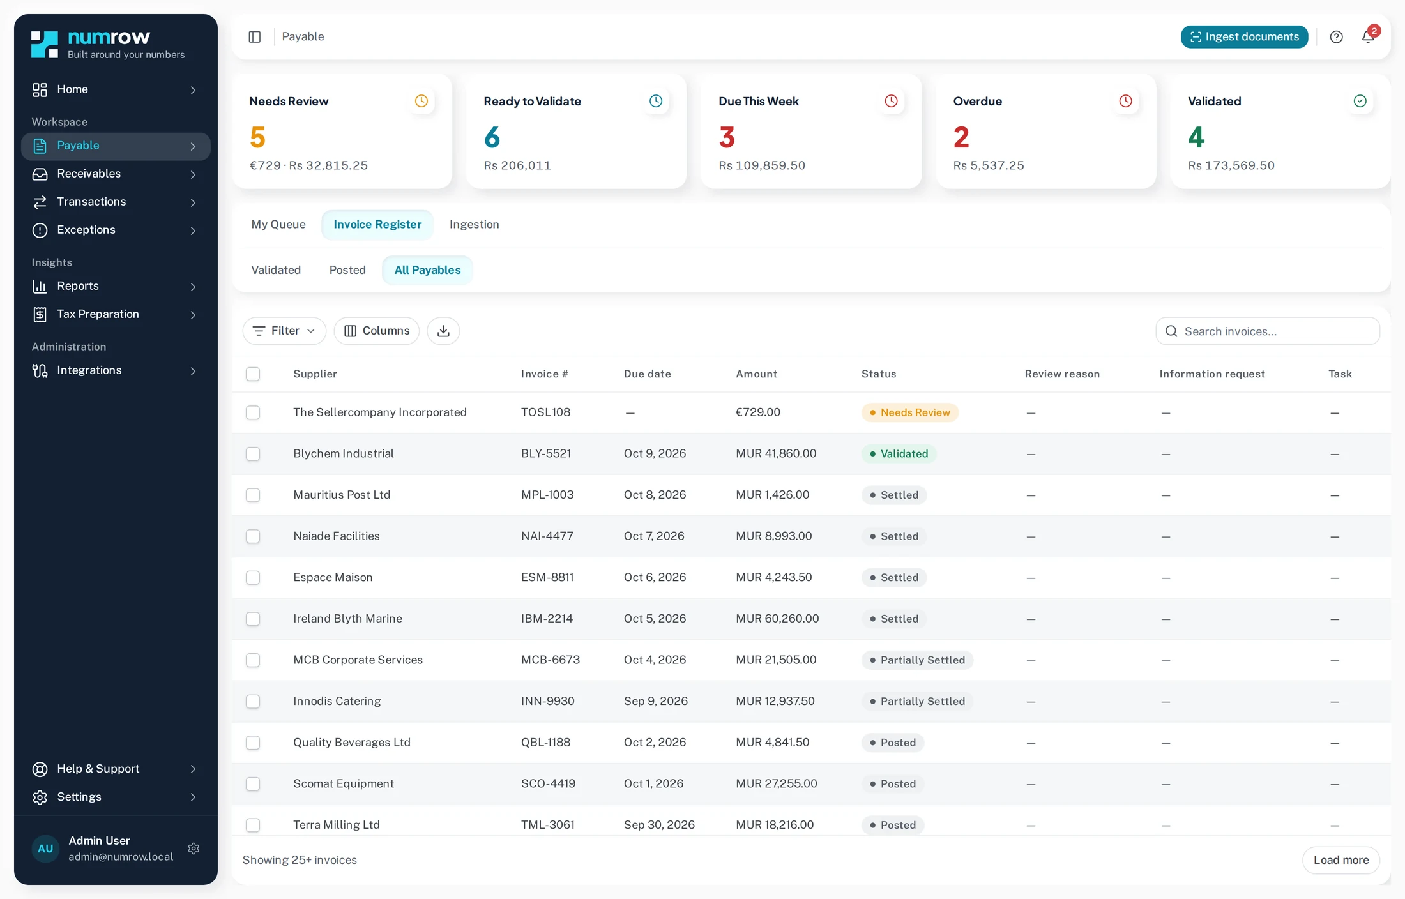Click Ingest documents button
This screenshot has height=899, width=1405.
point(1244,36)
